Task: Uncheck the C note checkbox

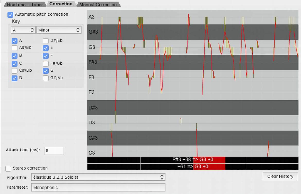Action: [x=14, y=64]
